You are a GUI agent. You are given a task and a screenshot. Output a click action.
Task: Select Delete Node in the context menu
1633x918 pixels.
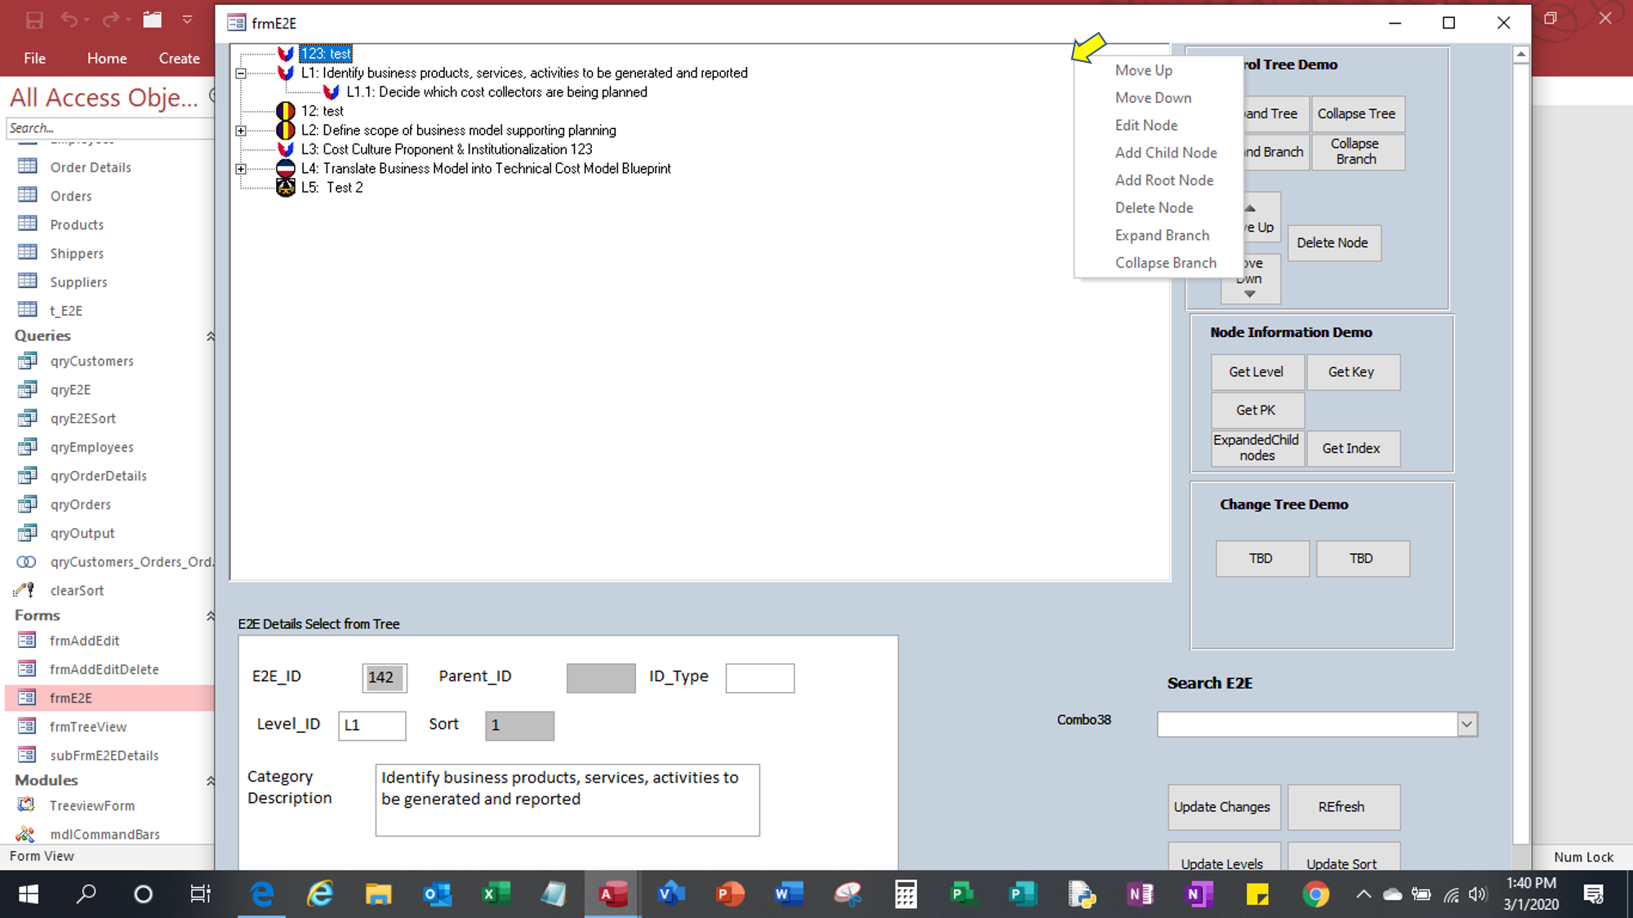point(1154,207)
